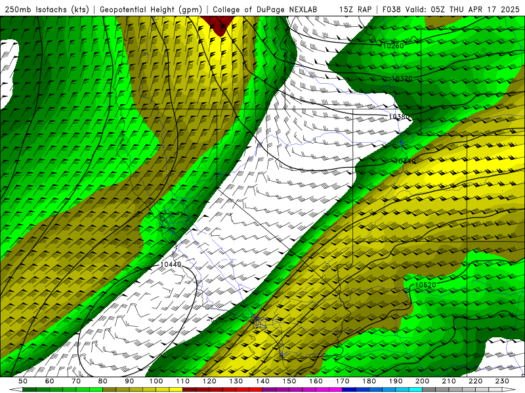Click the 'F038' forecast hour label

pos(391,9)
